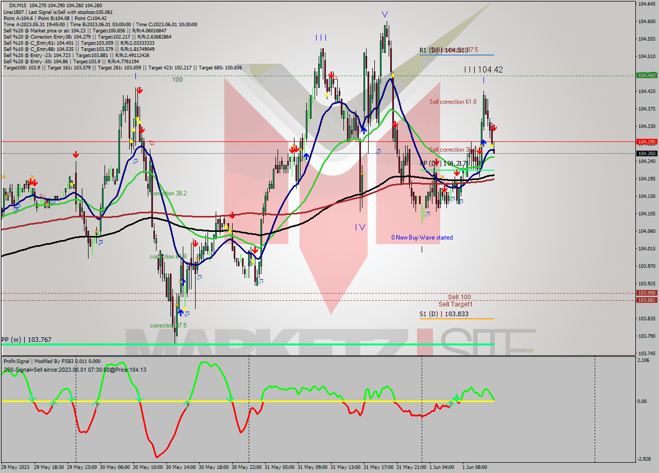
Task: Click the 'Sell Target1' level label
Action: (x=456, y=304)
